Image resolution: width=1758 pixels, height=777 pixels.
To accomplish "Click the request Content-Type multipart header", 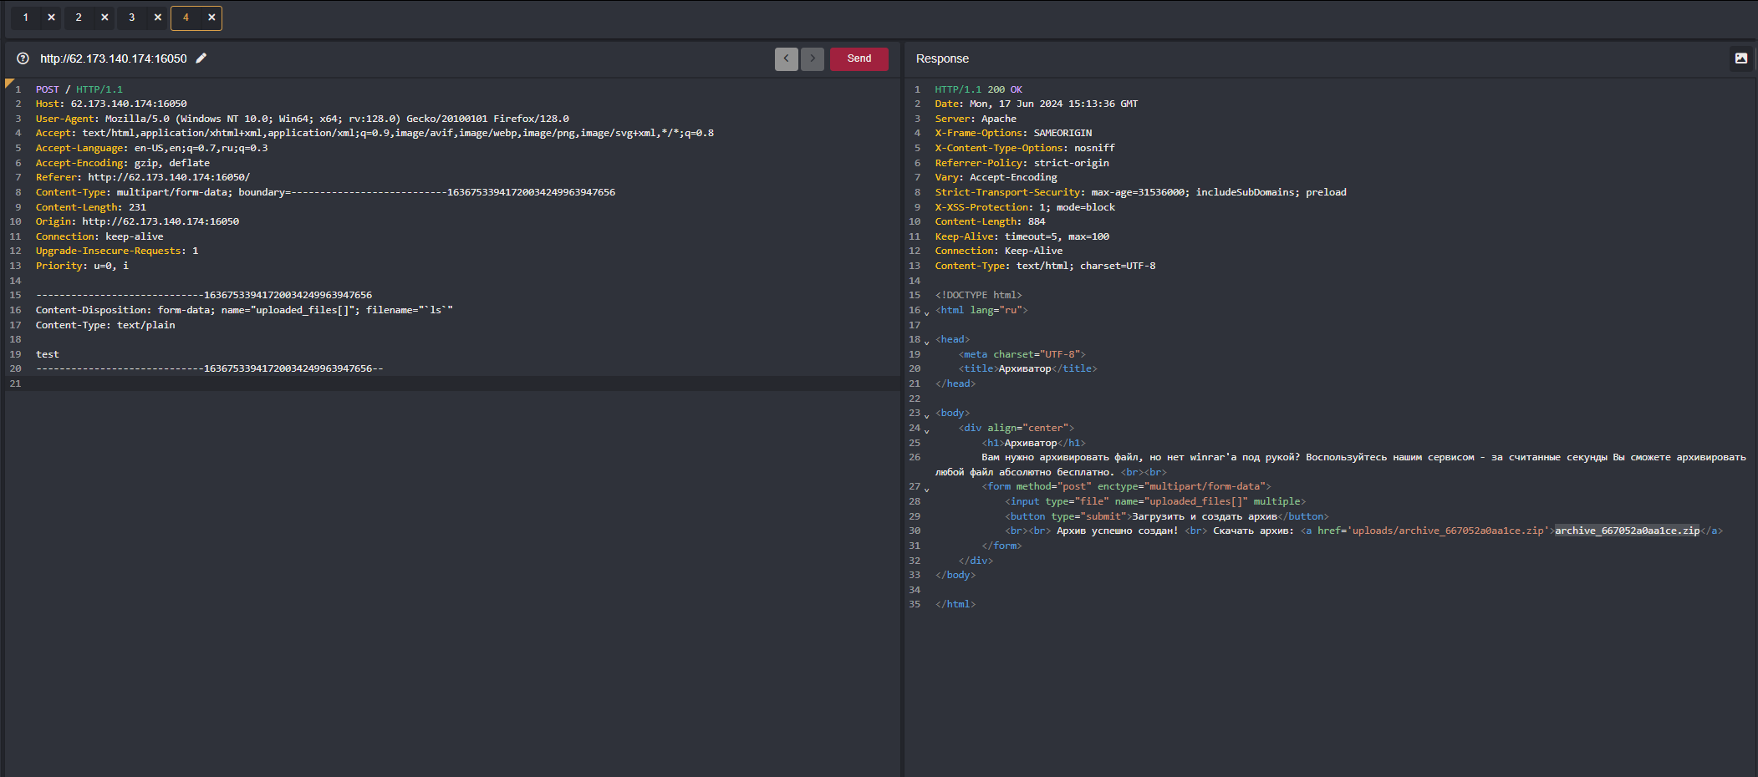I will pos(325,192).
